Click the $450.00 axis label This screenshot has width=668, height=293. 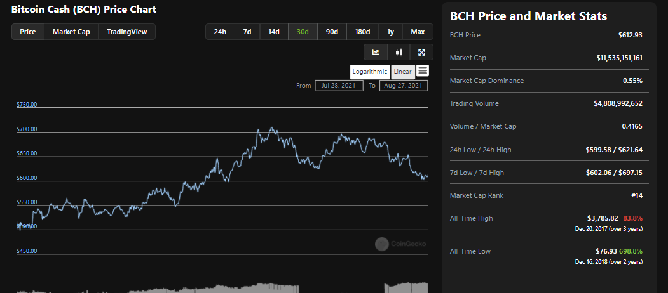tap(27, 251)
